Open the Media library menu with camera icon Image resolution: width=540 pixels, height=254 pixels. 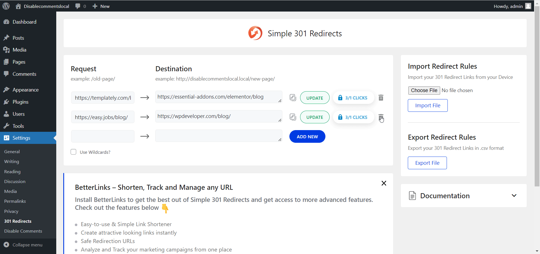pyautogui.click(x=28, y=50)
